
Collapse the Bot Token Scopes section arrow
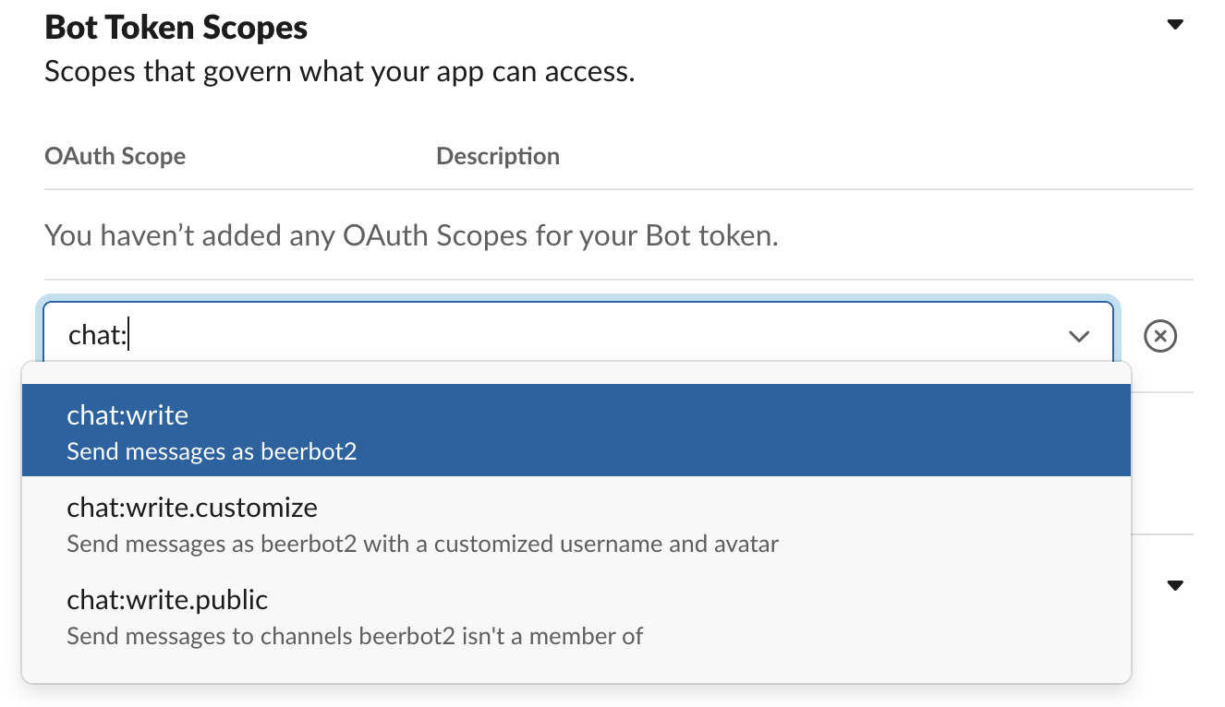pyautogui.click(x=1175, y=25)
